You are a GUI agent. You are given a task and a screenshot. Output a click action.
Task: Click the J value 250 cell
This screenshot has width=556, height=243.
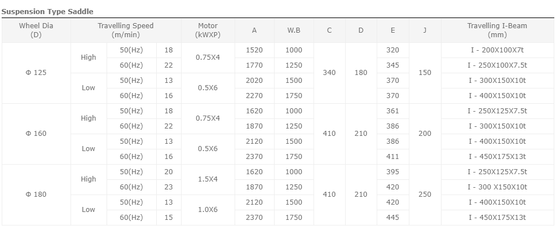[x=425, y=195]
